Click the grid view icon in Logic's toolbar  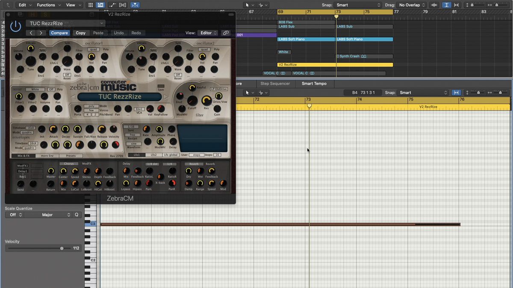point(91,5)
